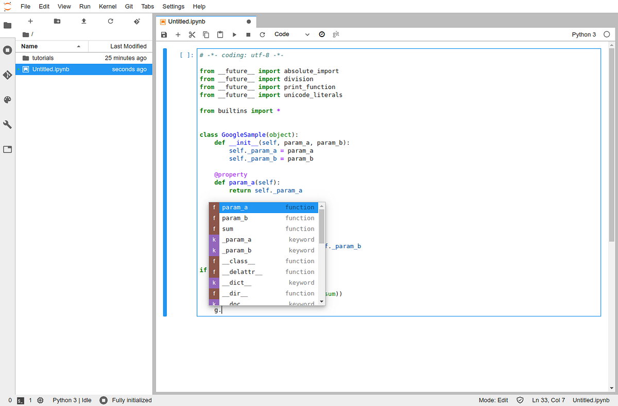
Task: Cut the selected cell with the scissors icon
Action: click(x=192, y=34)
